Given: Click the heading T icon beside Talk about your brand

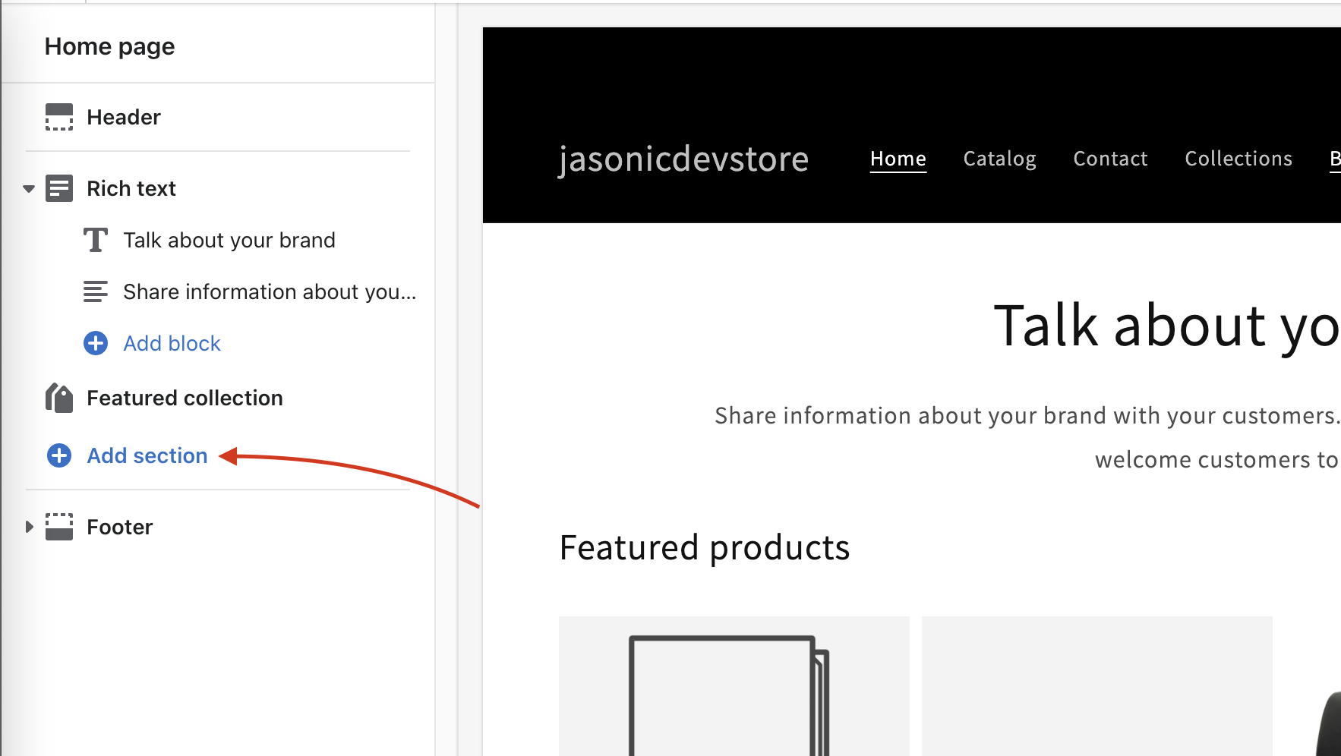Looking at the screenshot, I should click(x=95, y=240).
